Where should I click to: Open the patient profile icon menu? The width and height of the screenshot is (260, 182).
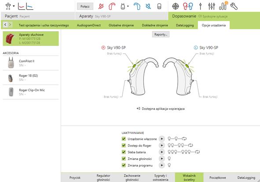point(8,6)
